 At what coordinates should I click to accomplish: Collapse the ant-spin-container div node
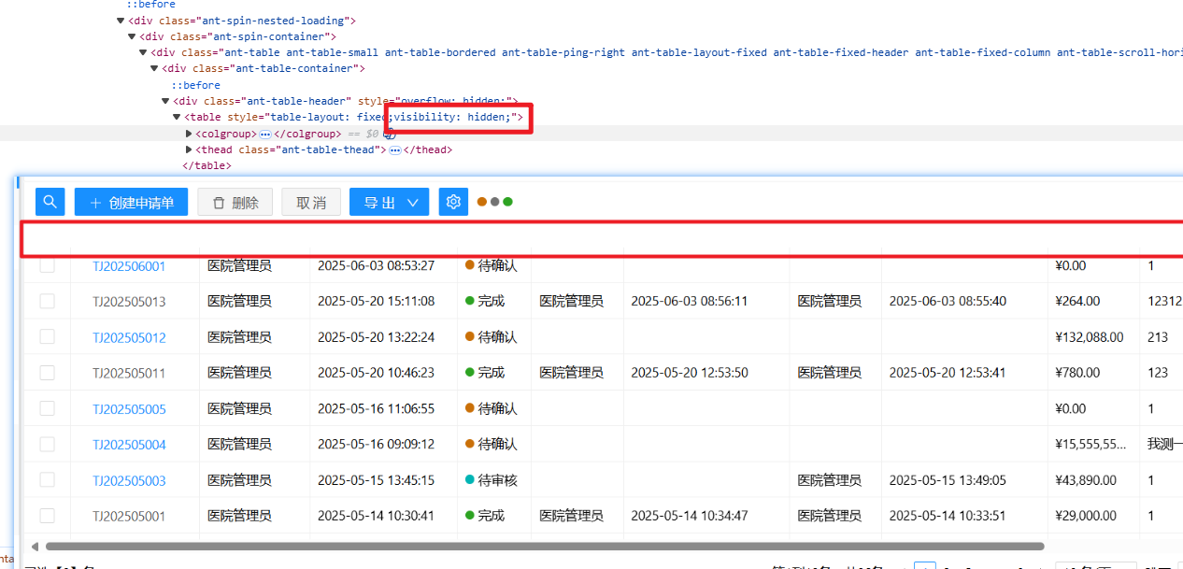[132, 36]
